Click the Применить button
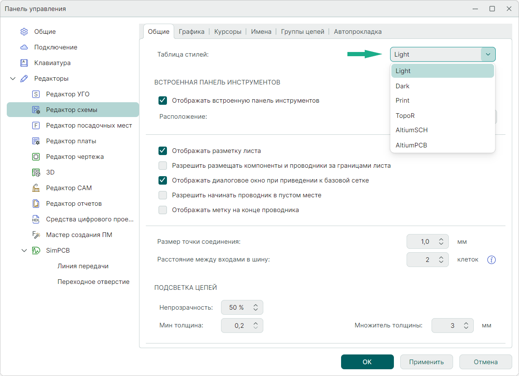519x376 pixels. click(426, 362)
